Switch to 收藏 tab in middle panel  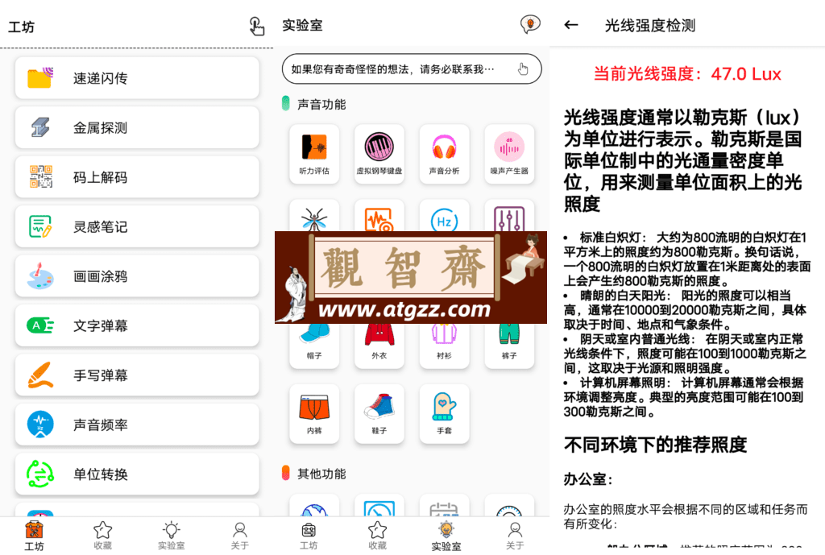[377, 536]
